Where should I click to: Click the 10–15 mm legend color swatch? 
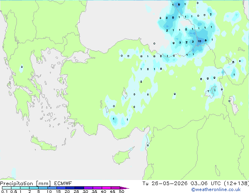pyautogui.click(x=52, y=188)
